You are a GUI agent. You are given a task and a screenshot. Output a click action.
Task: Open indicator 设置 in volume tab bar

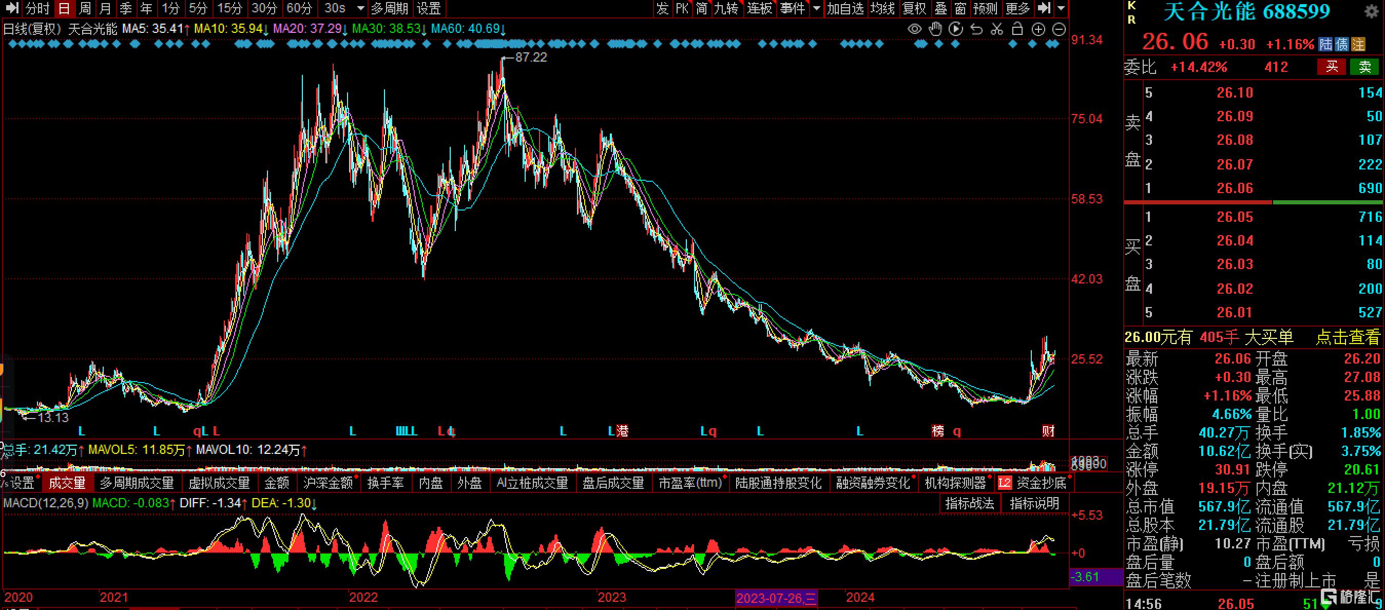coord(22,483)
